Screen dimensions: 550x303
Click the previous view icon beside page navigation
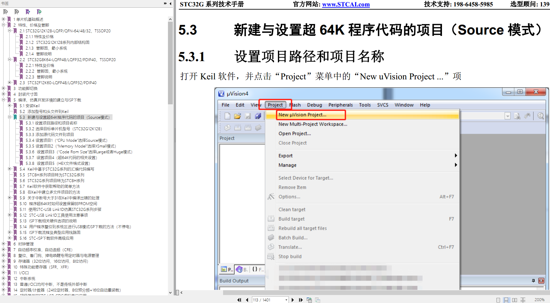pyautogui.click(x=309, y=300)
